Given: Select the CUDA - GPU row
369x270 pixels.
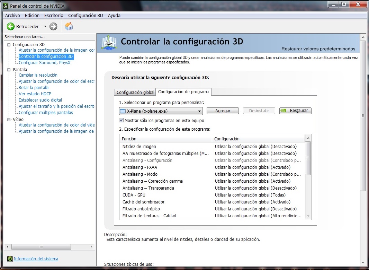Looking at the screenshot, I should pos(212,195).
